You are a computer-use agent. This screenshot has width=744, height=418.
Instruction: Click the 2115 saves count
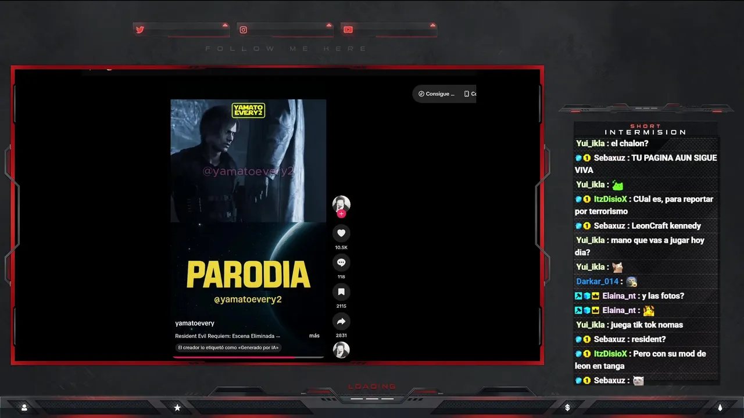click(341, 306)
